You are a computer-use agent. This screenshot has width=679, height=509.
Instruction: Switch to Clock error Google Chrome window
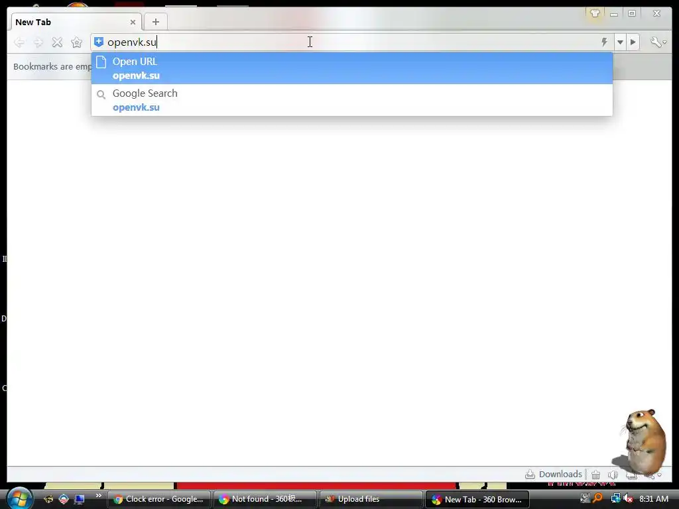(x=159, y=499)
